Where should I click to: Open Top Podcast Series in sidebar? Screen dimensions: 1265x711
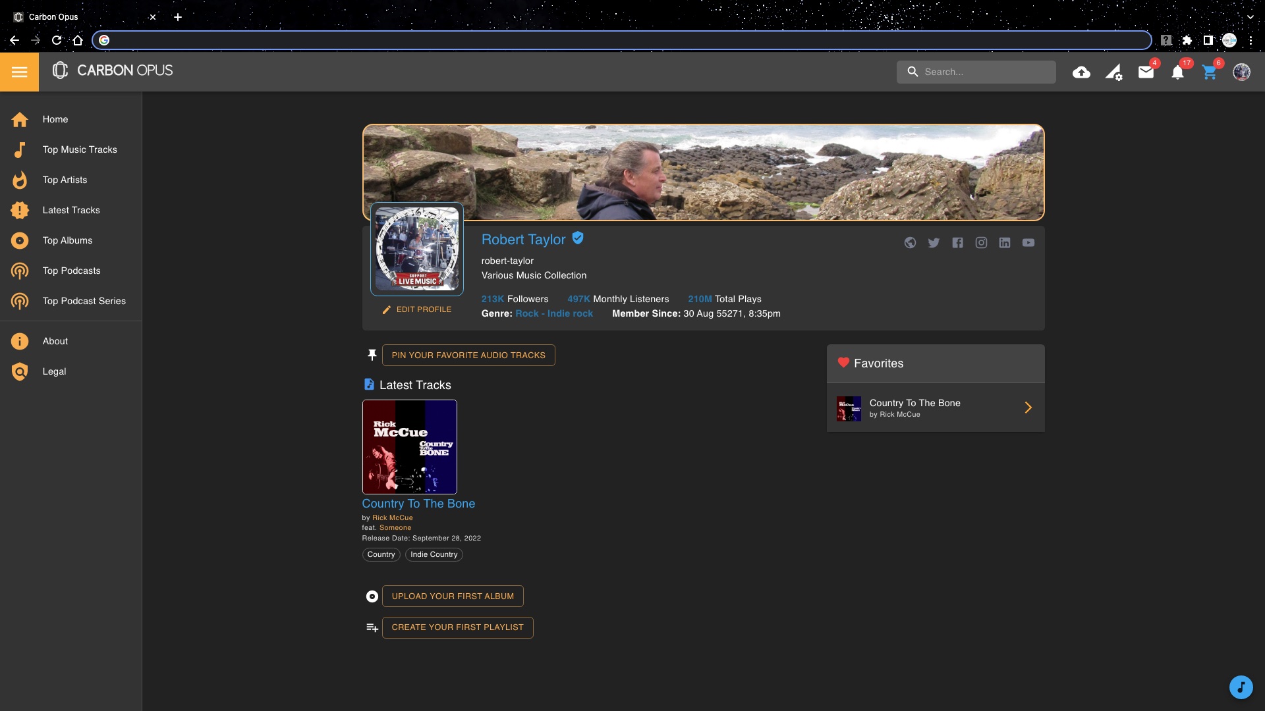[x=84, y=301]
